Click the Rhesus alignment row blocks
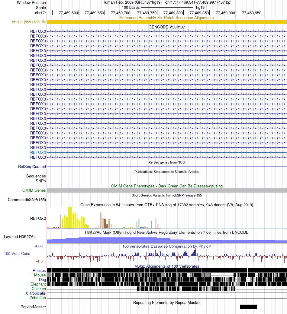 click(x=167, y=270)
